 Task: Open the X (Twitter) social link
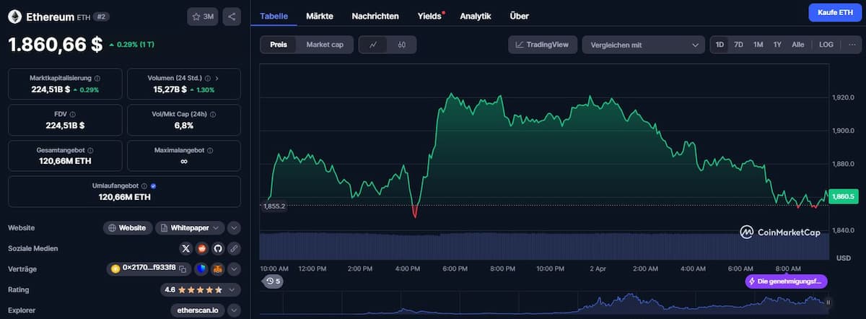pyautogui.click(x=186, y=248)
